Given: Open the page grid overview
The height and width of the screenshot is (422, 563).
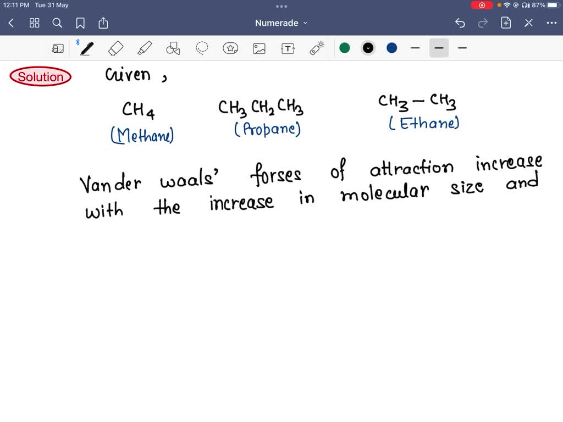Looking at the screenshot, I should click(34, 23).
